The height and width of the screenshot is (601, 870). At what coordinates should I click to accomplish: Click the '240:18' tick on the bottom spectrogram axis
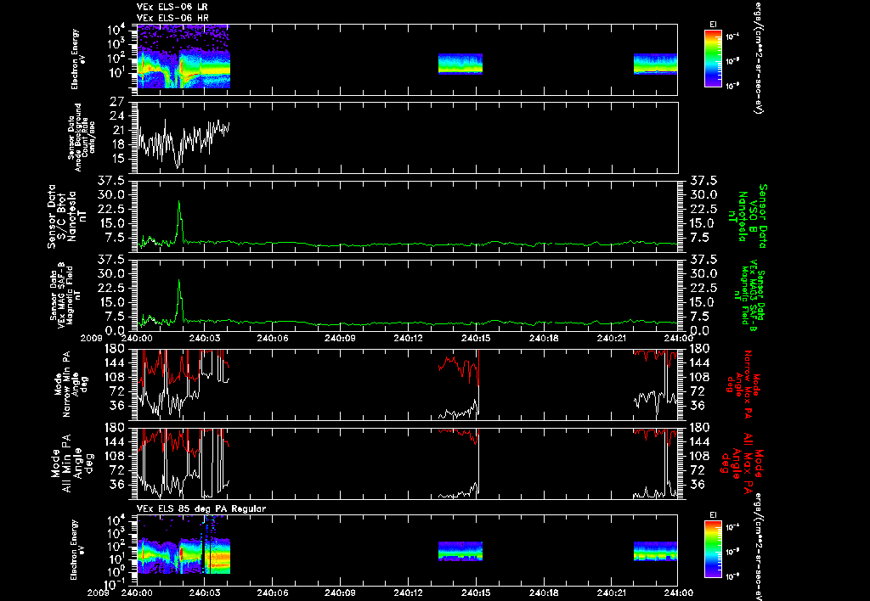544,593
